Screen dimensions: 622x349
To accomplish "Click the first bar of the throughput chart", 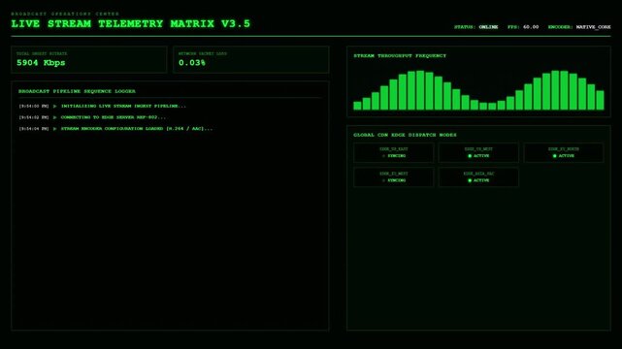I will point(357,106).
